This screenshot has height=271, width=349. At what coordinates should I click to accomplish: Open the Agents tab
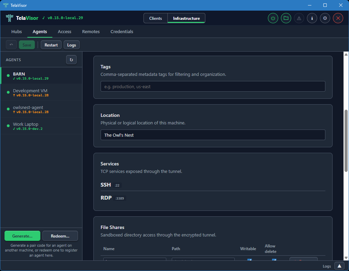40,31
